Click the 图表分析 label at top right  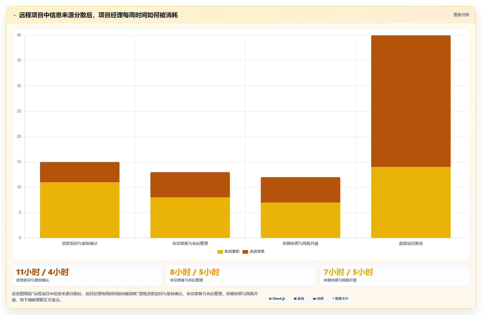461,15
